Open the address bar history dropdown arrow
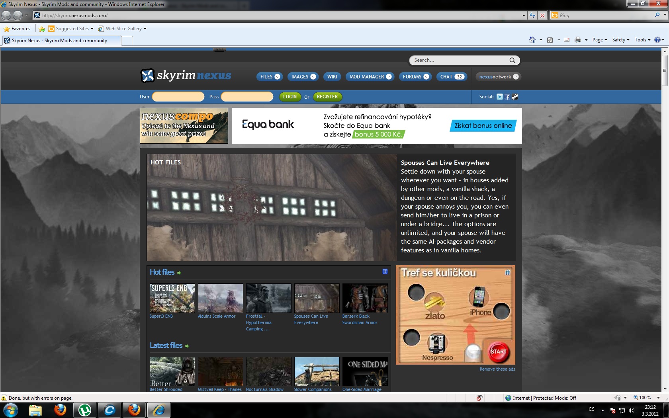This screenshot has width=669, height=418. point(524,16)
